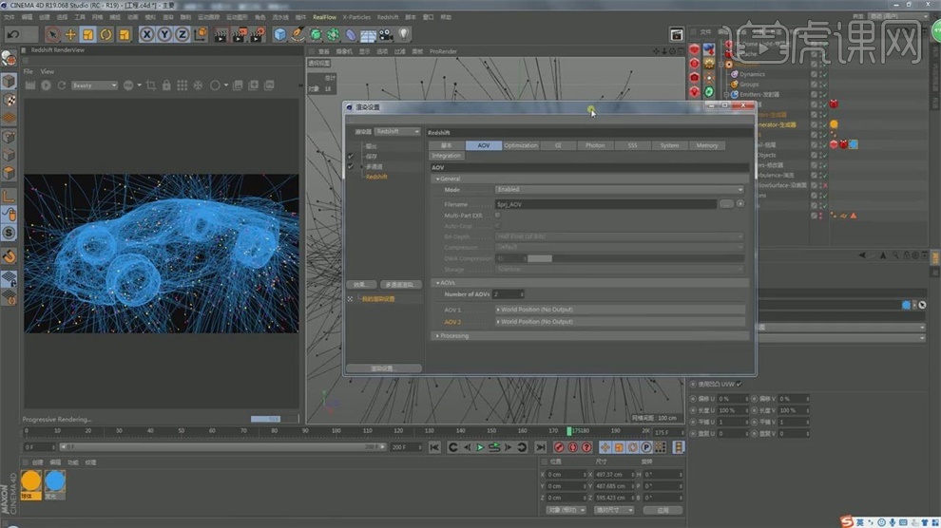Click the undo arrow in the toolbar
The width and height of the screenshot is (941, 528).
(13, 34)
